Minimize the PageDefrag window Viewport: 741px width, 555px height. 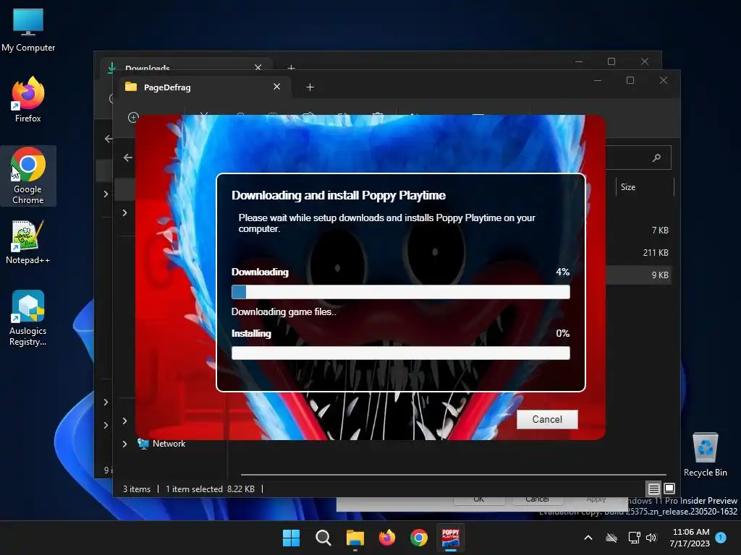tap(597, 80)
